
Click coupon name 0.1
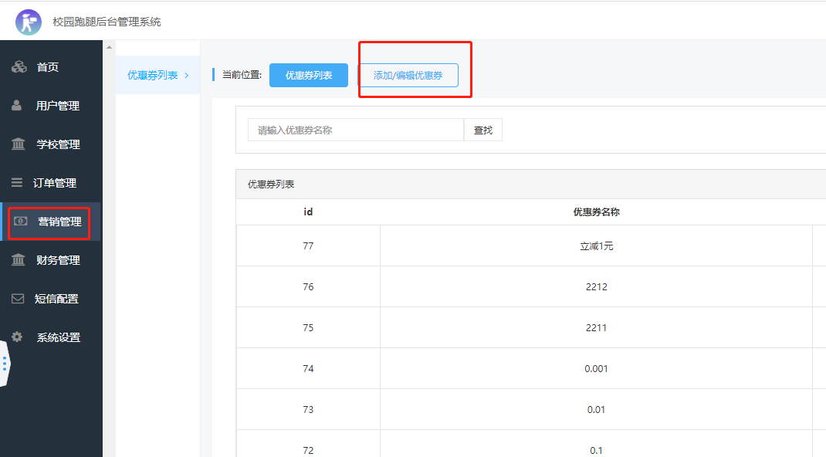pyautogui.click(x=596, y=450)
